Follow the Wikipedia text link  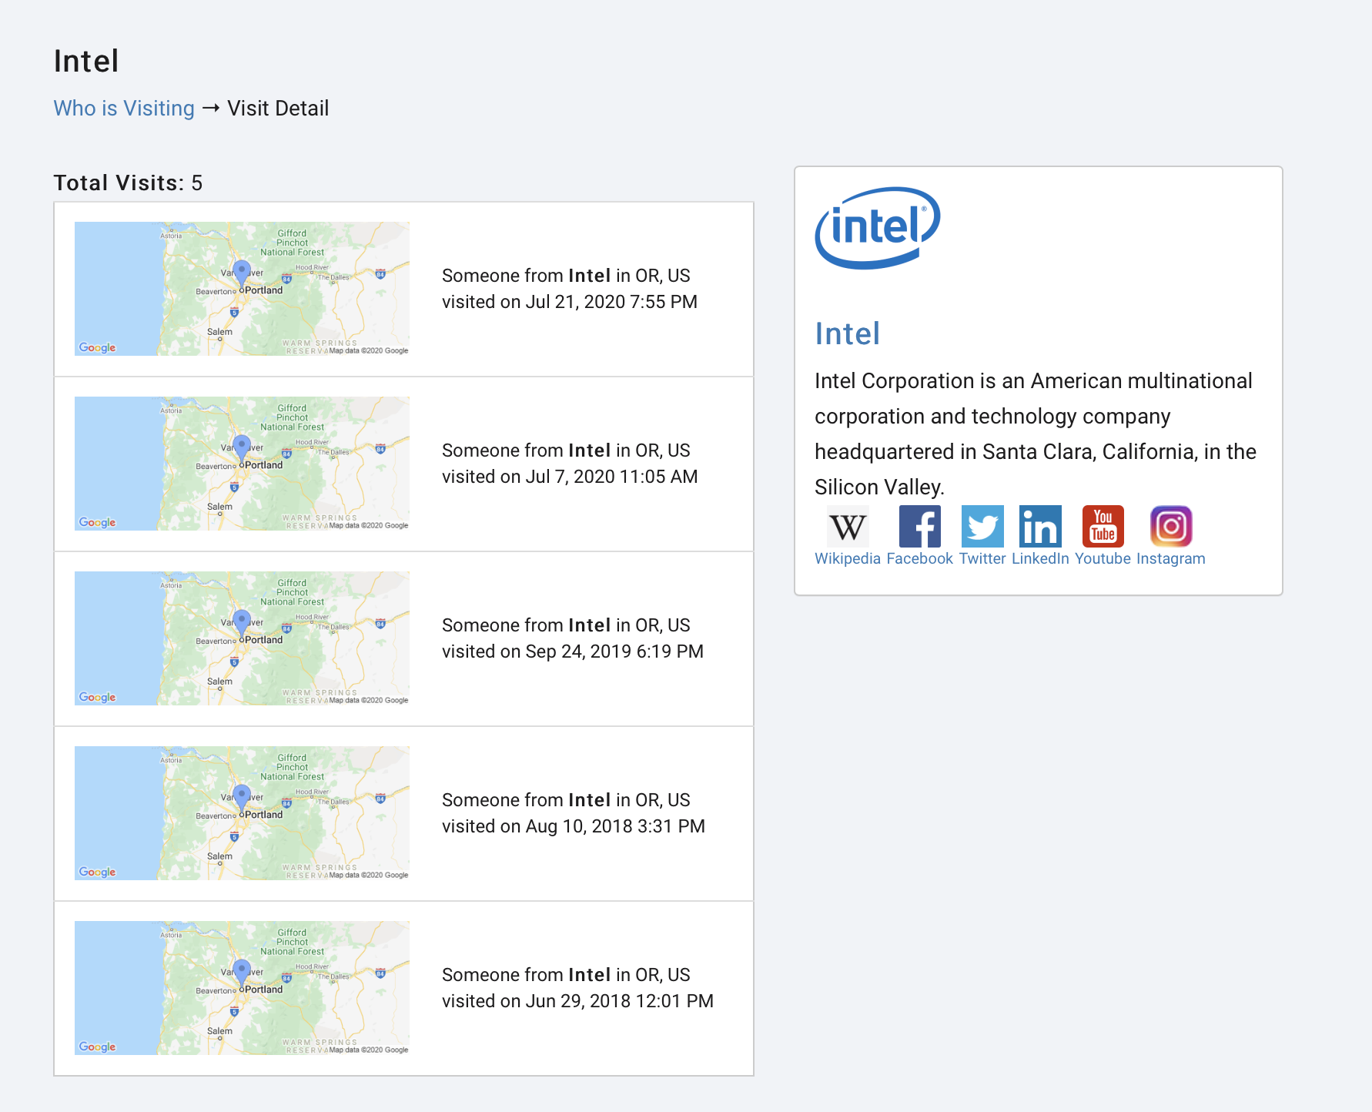pos(848,558)
